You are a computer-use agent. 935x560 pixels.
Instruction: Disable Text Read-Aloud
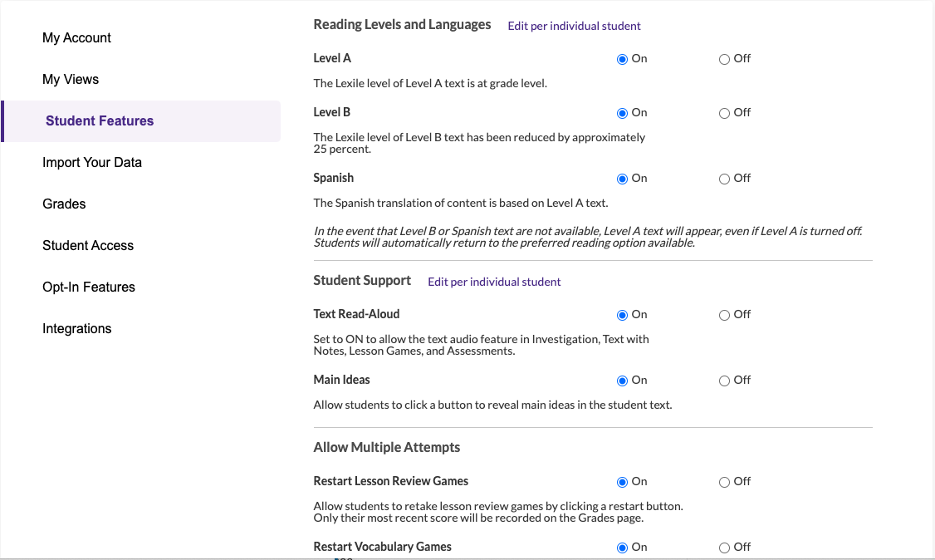pyautogui.click(x=724, y=314)
